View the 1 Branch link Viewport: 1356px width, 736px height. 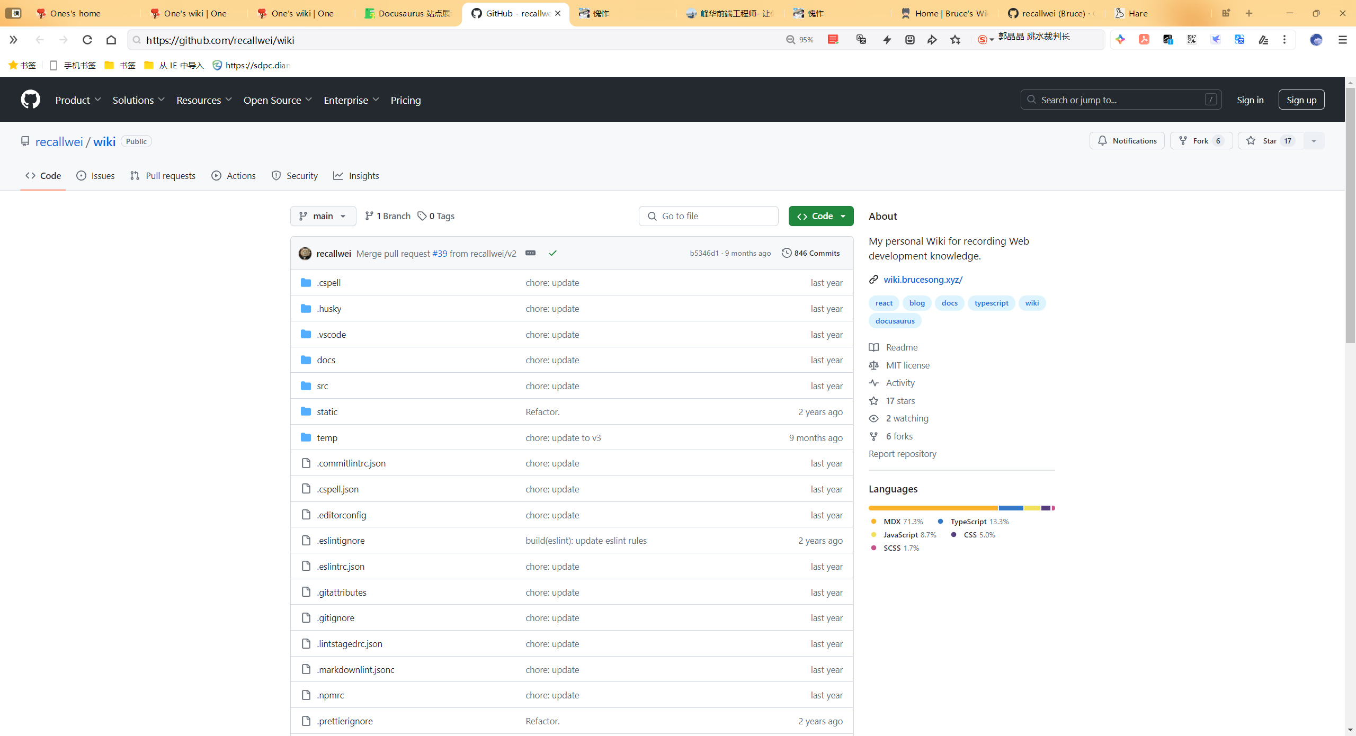tap(388, 216)
